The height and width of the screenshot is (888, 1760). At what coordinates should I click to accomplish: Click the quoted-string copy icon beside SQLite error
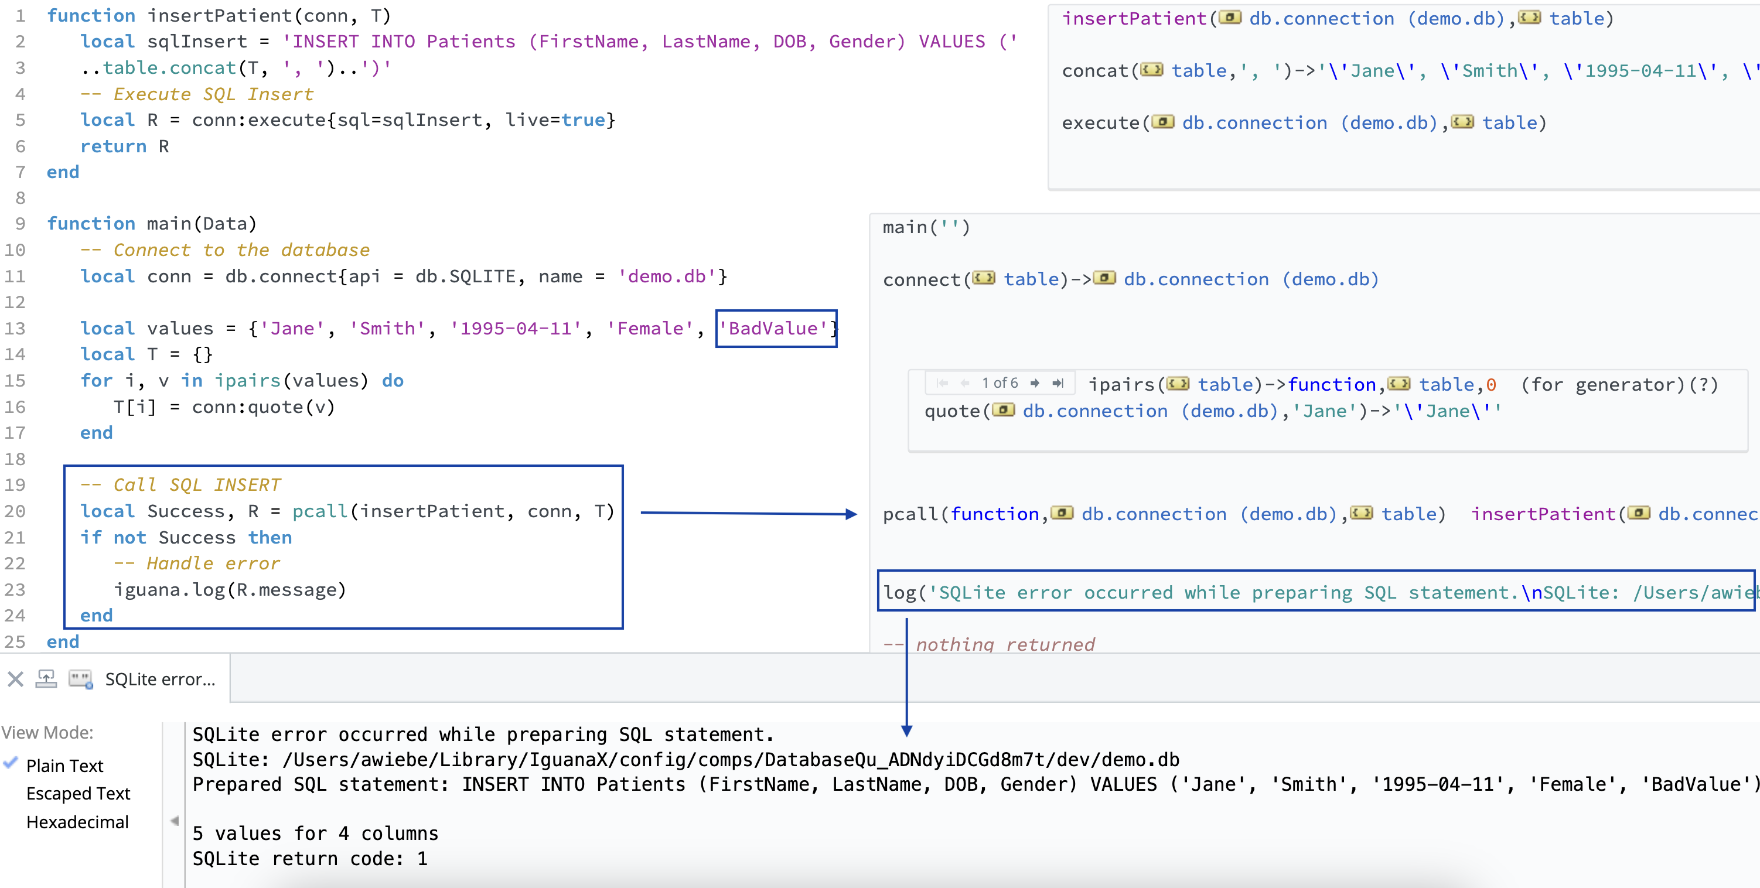tap(81, 679)
